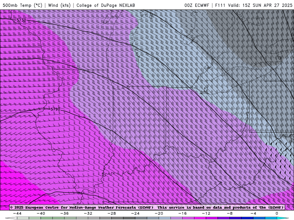Click the 5790 height contour label
The image size is (294, 220).
(x=55, y=109)
